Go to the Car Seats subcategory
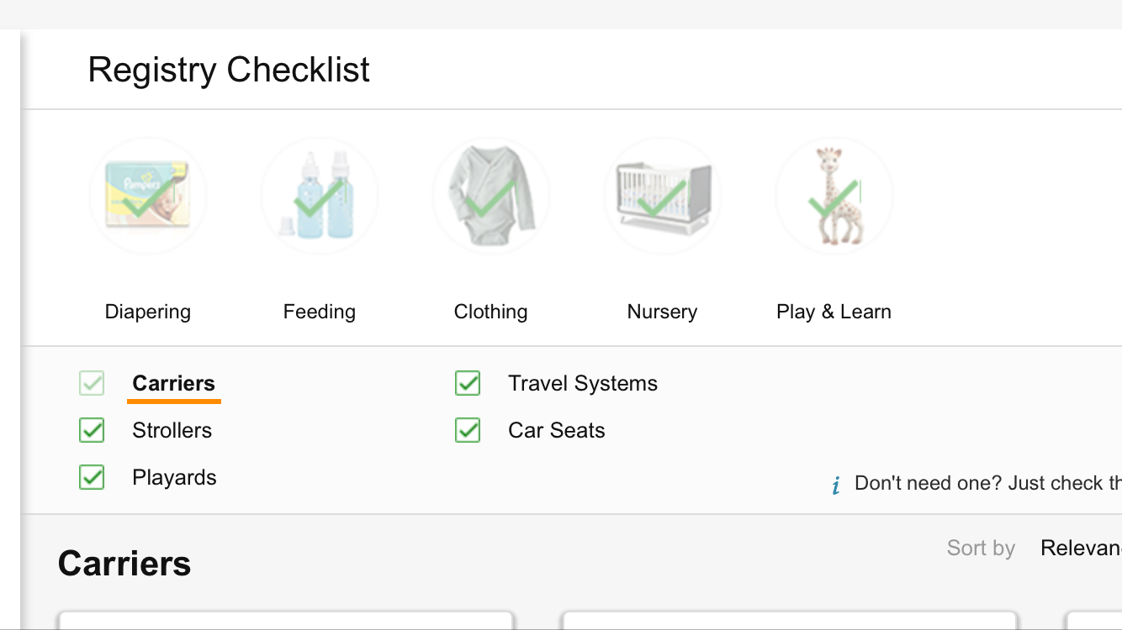Viewport: 1122px width, 630px height. pos(557,431)
